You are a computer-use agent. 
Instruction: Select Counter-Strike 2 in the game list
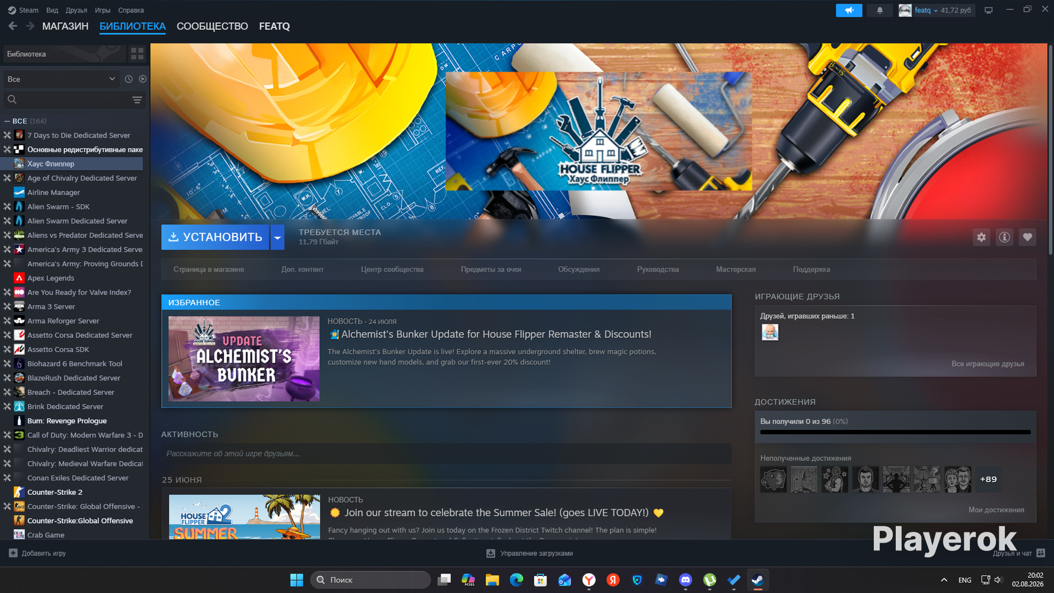click(55, 492)
